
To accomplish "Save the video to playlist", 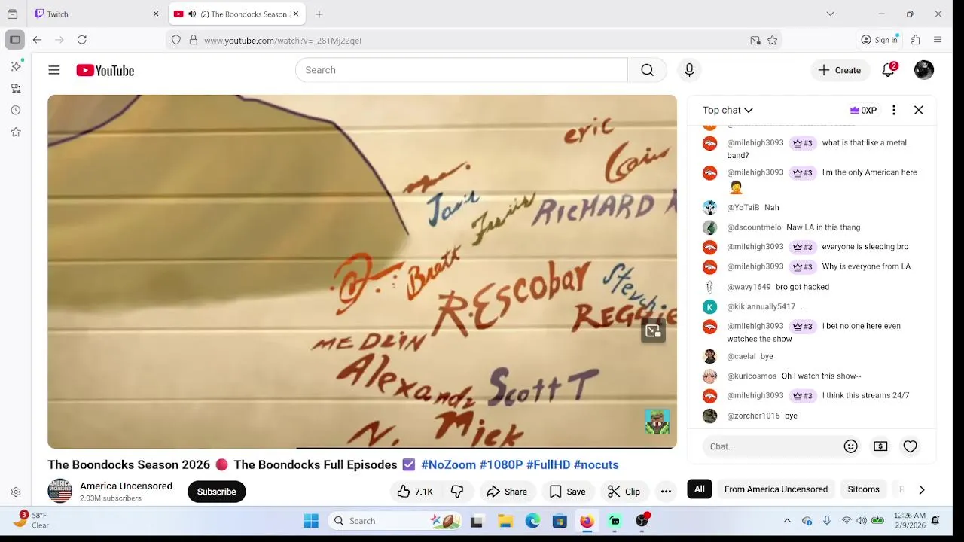I will (568, 492).
